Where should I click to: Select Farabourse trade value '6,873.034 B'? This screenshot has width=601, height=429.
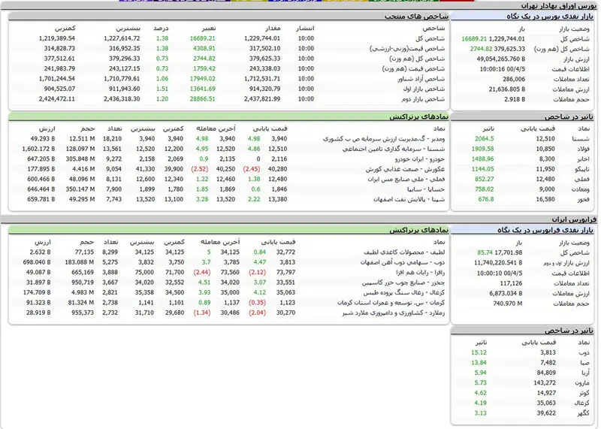click(506, 293)
